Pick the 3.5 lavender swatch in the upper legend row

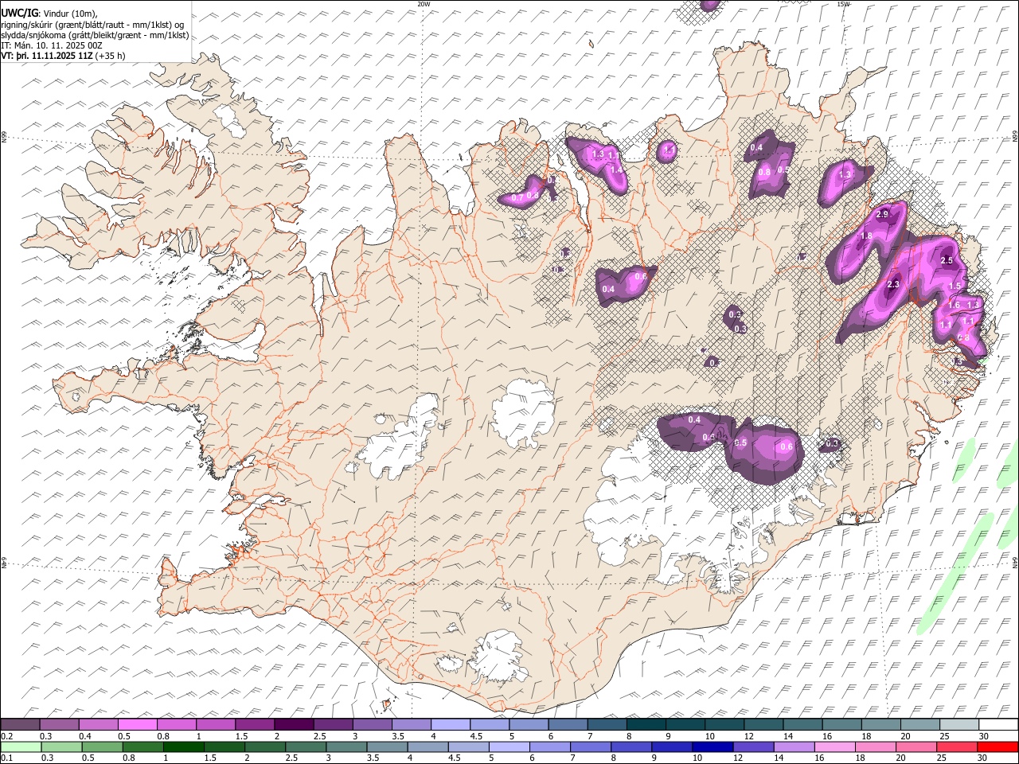411,725
